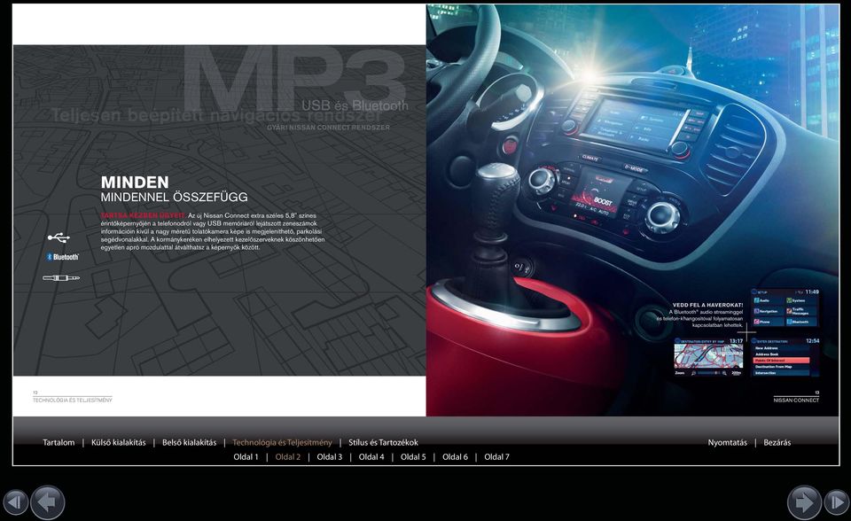Go to Oldal 3
This screenshot has width=851, height=521.
click(x=330, y=457)
